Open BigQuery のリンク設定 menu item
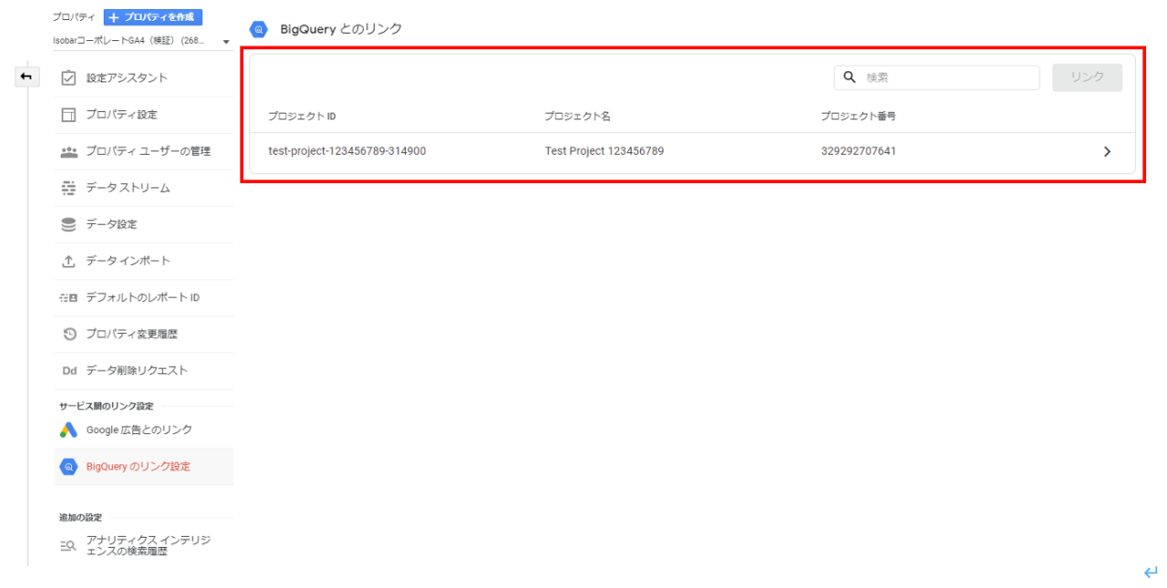This screenshot has width=1167, height=588. (x=139, y=467)
